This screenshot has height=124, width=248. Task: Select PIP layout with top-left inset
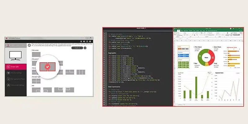tap(70, 90)
